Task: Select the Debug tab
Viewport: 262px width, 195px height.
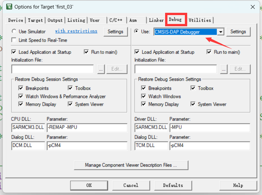Action: pyautogui.click(x=175, y=20)
